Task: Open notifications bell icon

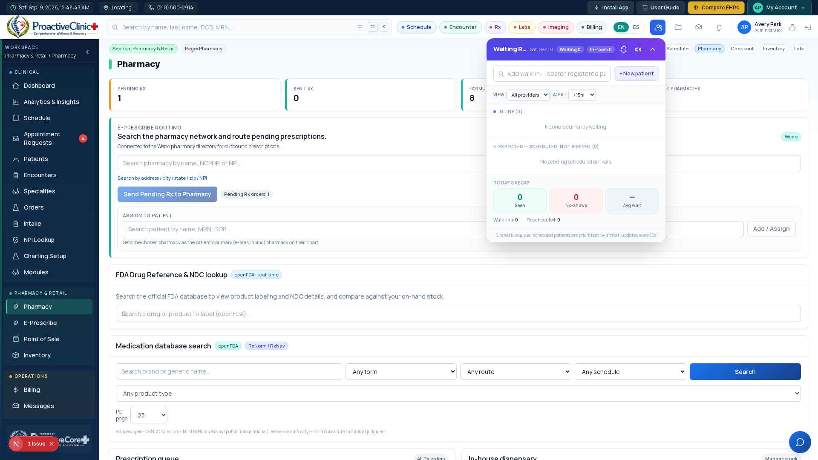Action: coord(719,27)
